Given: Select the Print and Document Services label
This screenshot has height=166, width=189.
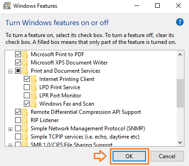Looking at the screenshot, I should pos(65,71).
